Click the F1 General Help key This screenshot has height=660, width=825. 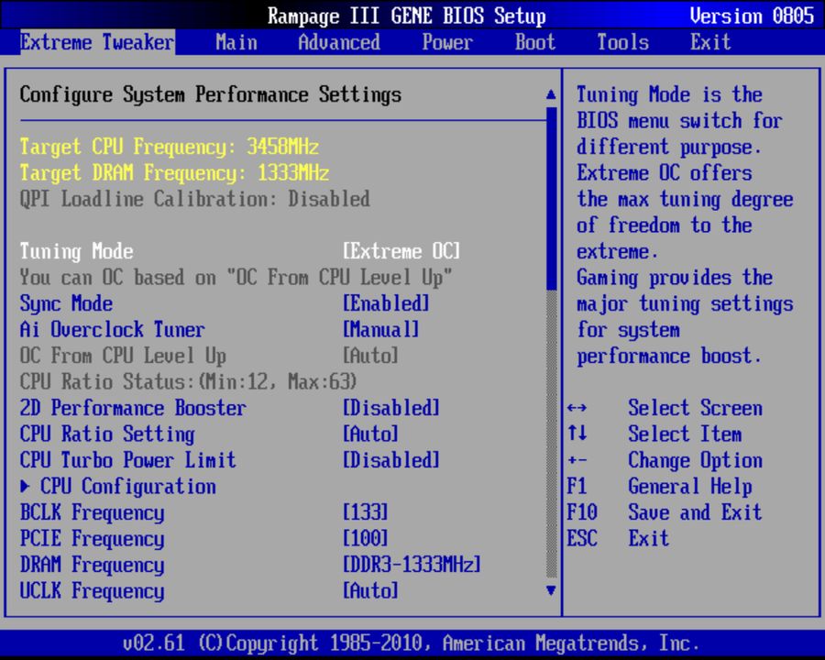(x=577, y=486)
